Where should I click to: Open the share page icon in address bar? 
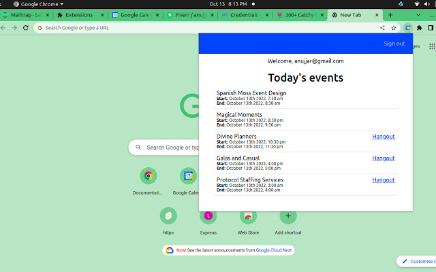tap(382, 28)
